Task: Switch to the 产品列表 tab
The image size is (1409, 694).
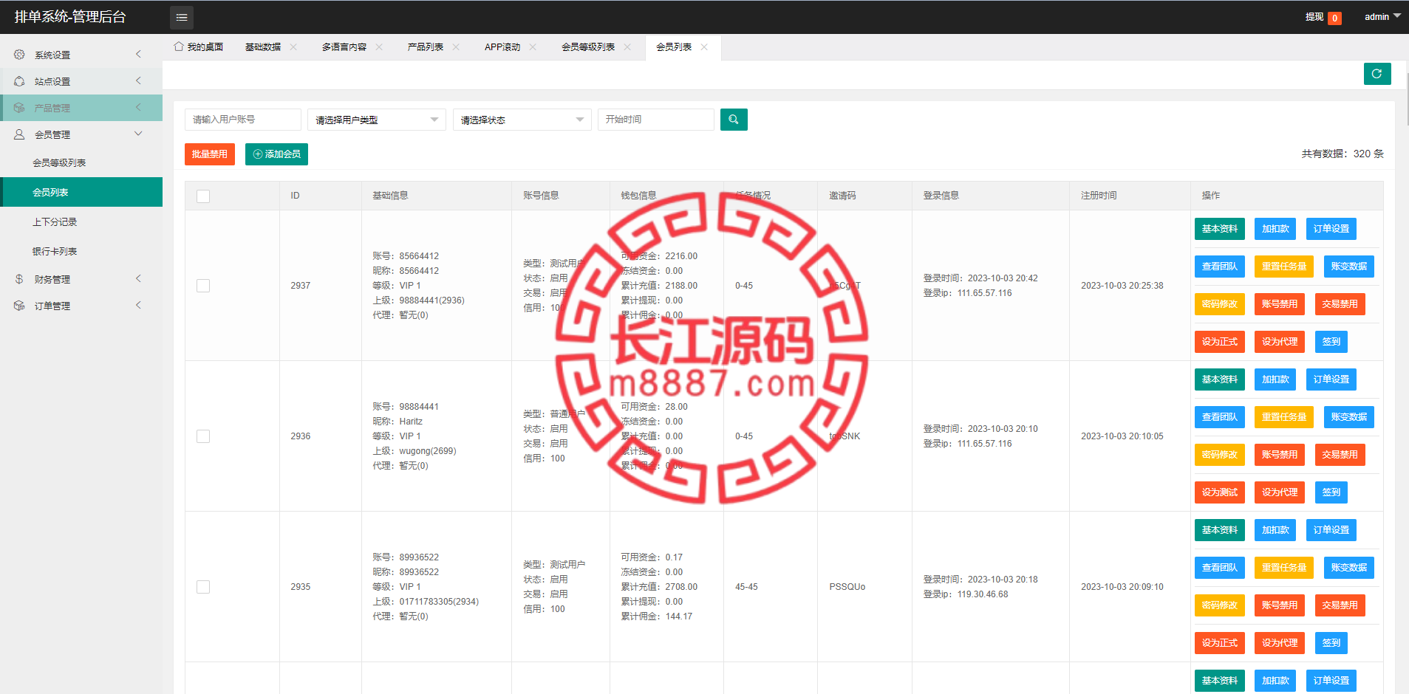Action: (426, 47)
